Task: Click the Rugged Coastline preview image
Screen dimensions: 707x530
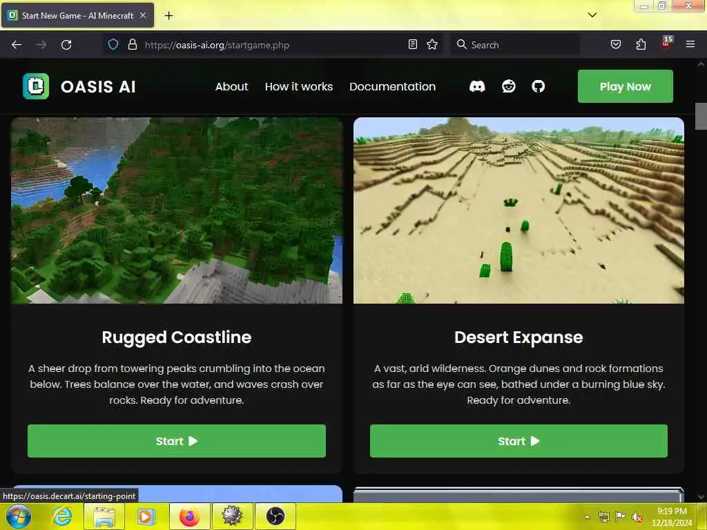Action: pos(177,210)
